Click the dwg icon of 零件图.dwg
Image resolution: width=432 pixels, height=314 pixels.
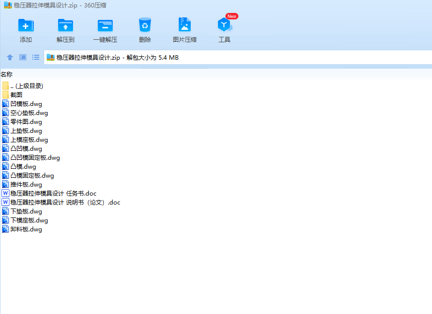[x=5, y=122]
